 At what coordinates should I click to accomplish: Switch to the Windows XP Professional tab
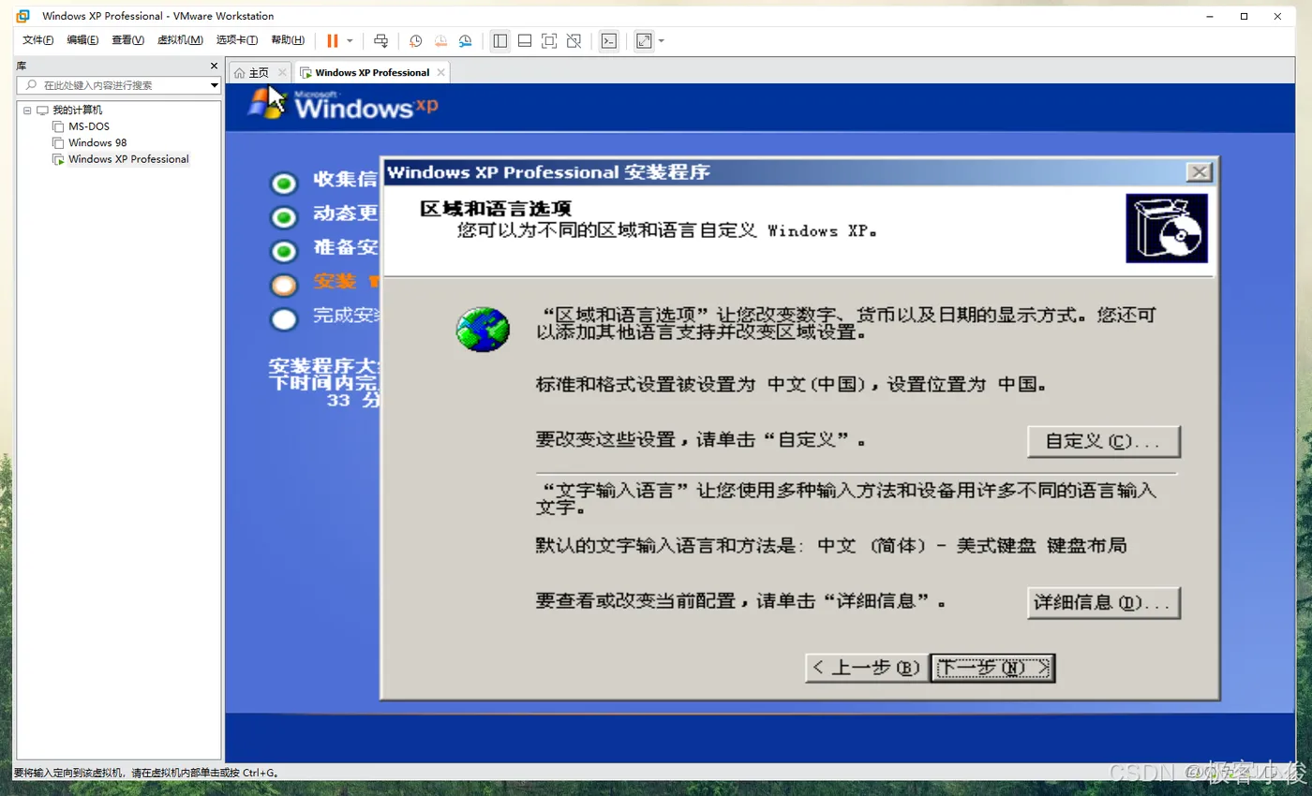coord(372,72)
